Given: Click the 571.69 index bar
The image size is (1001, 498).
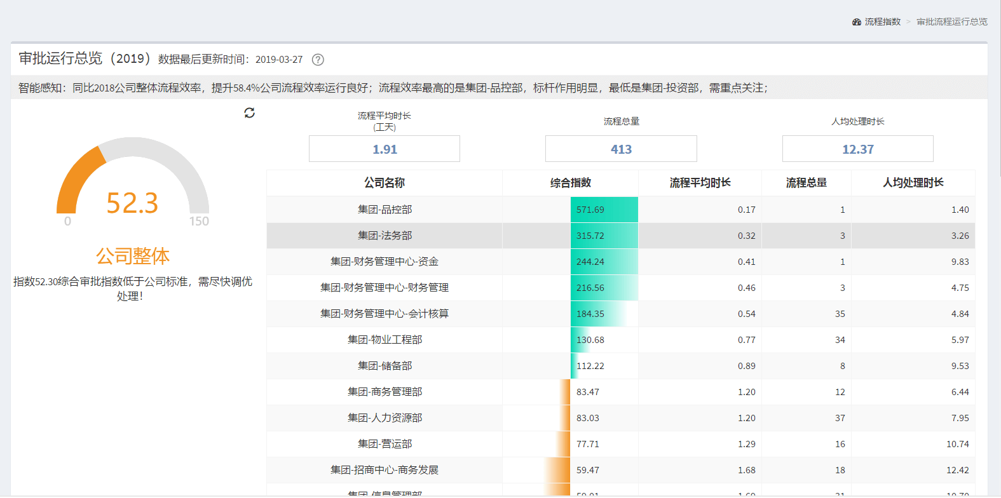Looking at the screenshot, I should point(604,210).
